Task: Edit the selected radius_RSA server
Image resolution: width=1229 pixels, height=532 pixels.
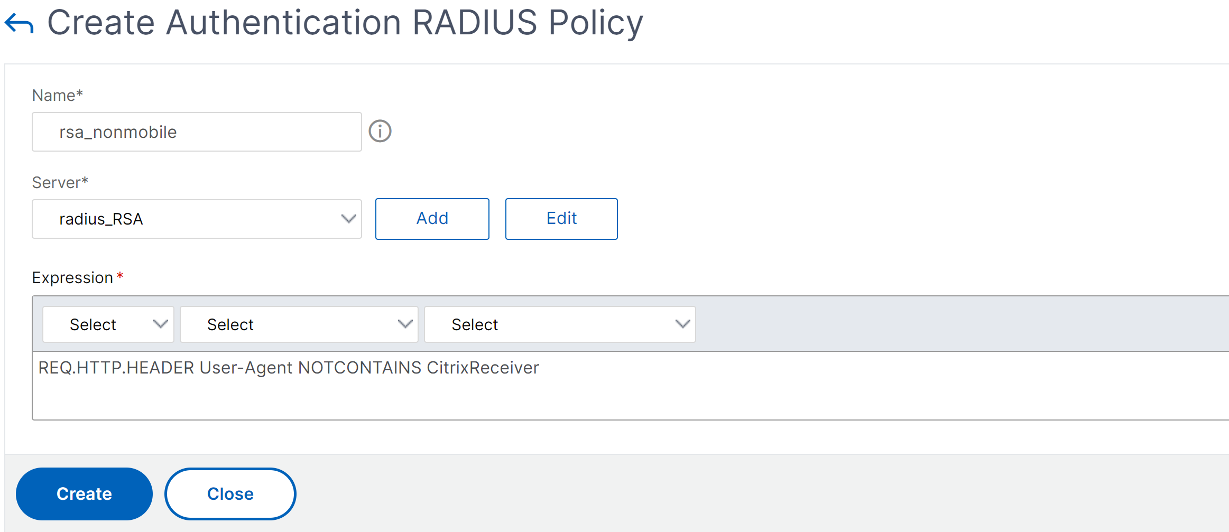Action: [x=561, y=219]
